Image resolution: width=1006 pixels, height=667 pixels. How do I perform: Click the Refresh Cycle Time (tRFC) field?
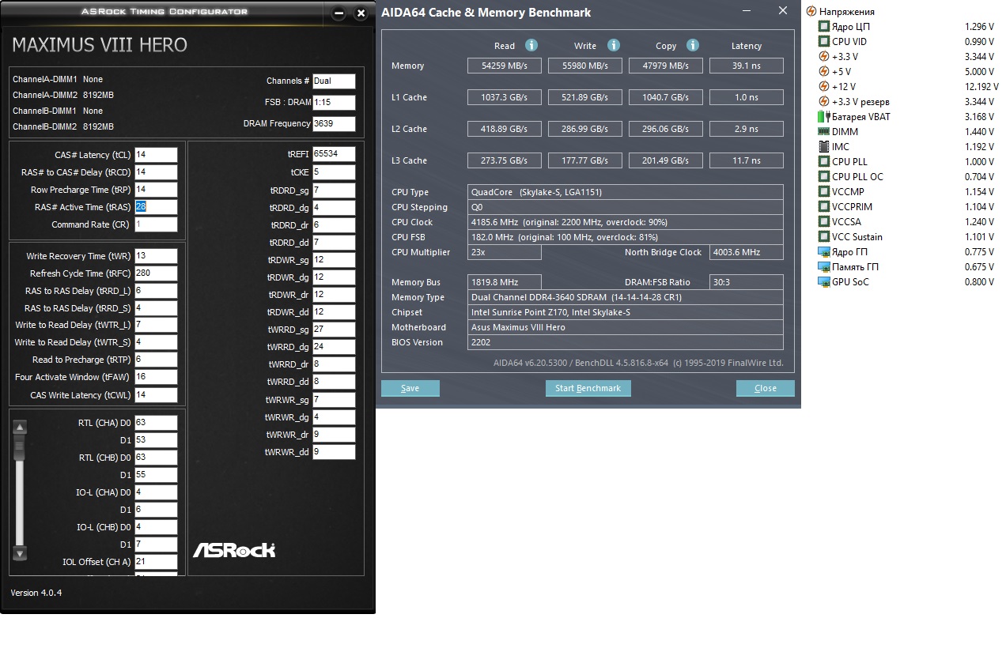156,273
